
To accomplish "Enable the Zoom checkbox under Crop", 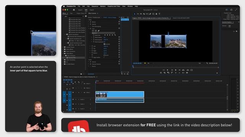I will click(105, 55).
